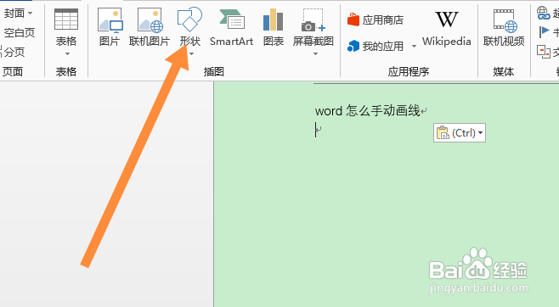Open My Apps (我的应用)
The width and height of the screenshot is (559, 307).
375,46
